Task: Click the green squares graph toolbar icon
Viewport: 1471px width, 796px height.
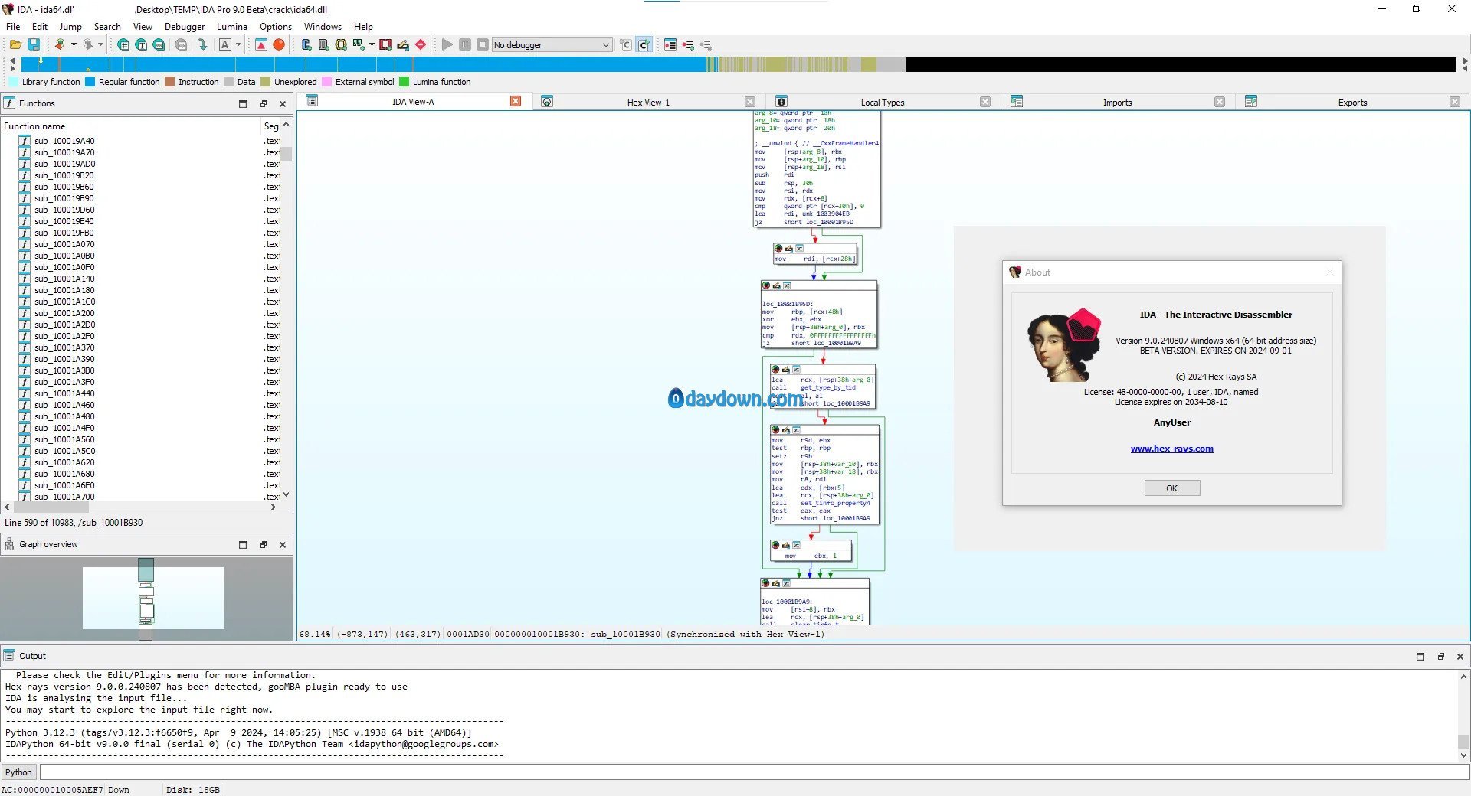Action: (359, 45)
